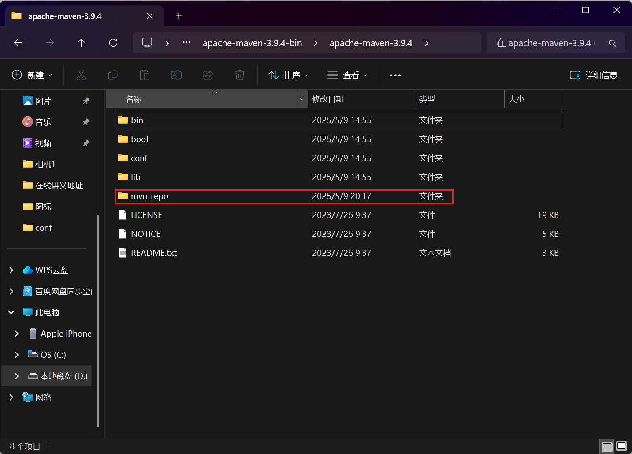Click the apache-maven-3.9.4 breadcrumb
The height and width of the screenshot is (454, 632).
pos(371,43)
